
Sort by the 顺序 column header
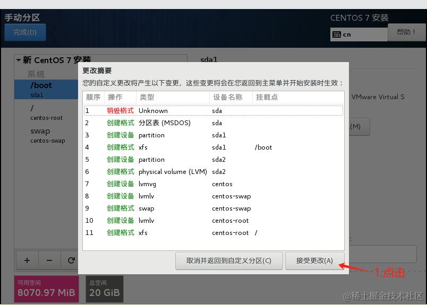(93, 97)
